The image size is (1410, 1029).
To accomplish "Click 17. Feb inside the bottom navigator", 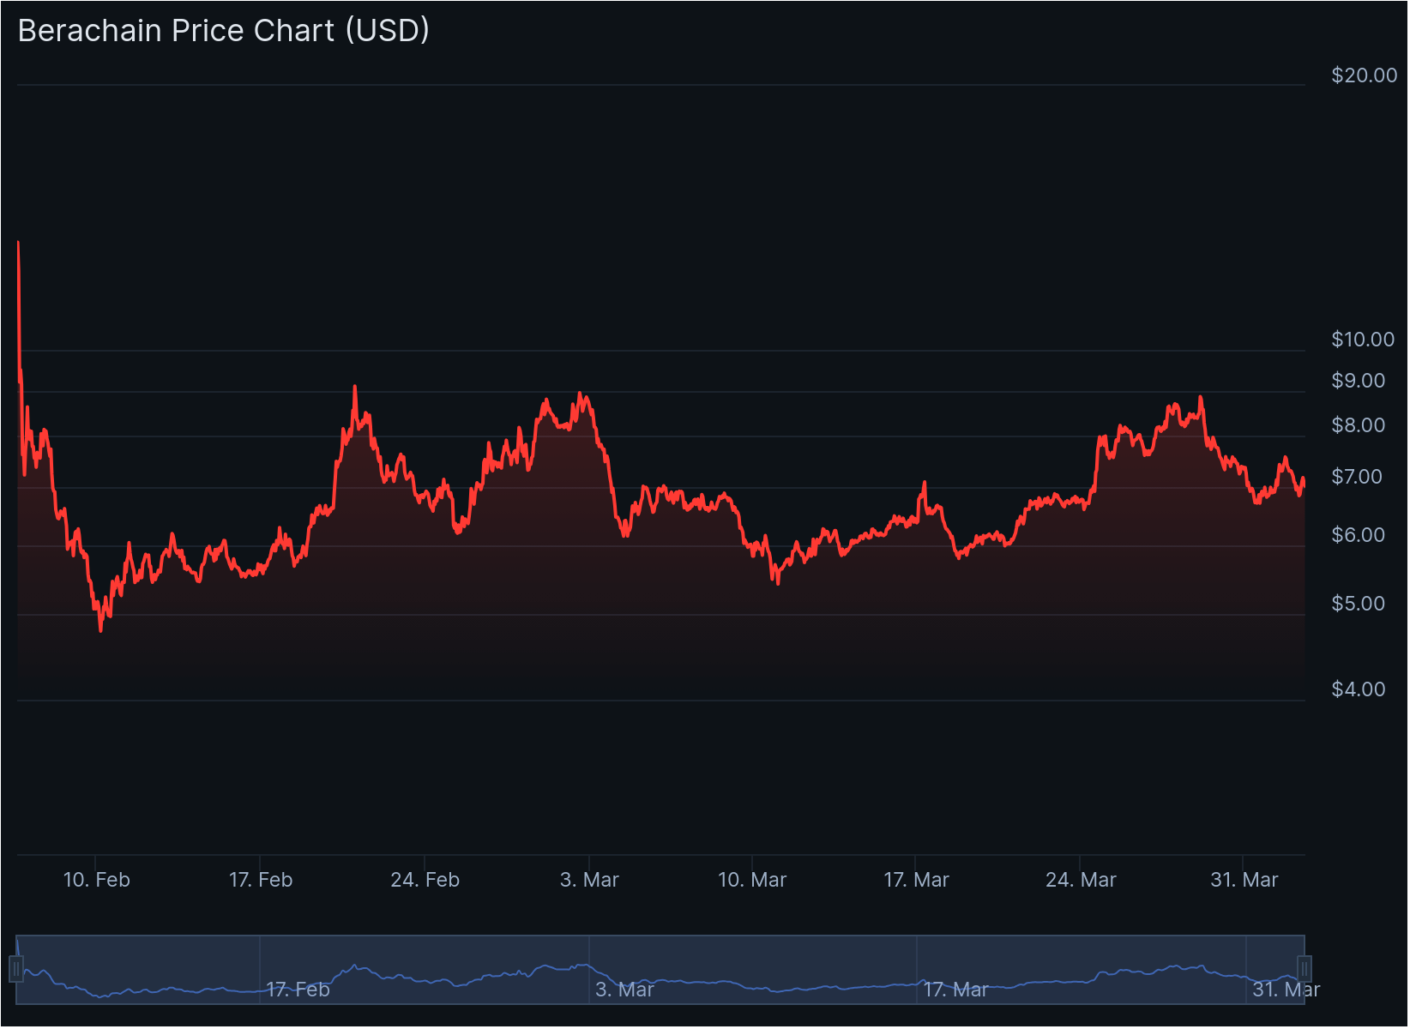I will (x=298, y=990).
